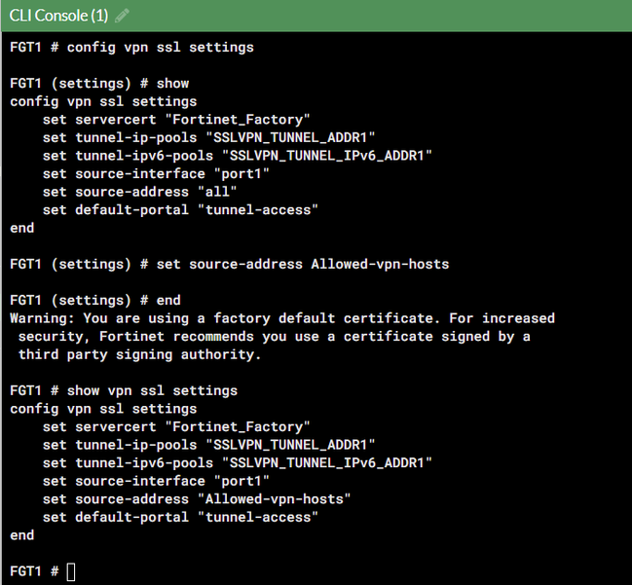
Task: Click the last tunnel-ipv6-pools output line
Action: (x=238, y=462)
